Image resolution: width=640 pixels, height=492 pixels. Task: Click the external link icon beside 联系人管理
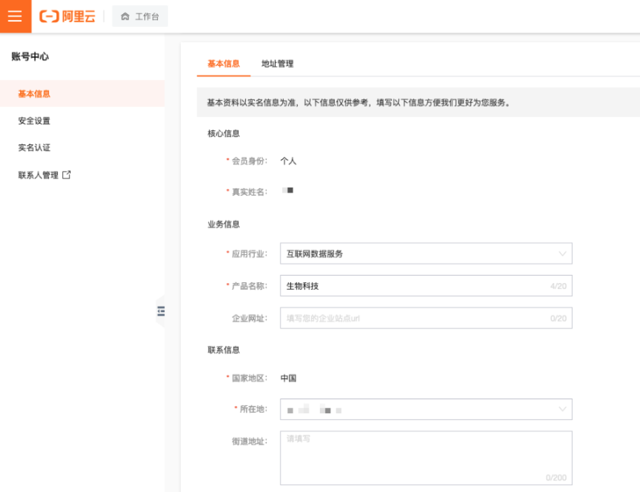click(67, 175)
